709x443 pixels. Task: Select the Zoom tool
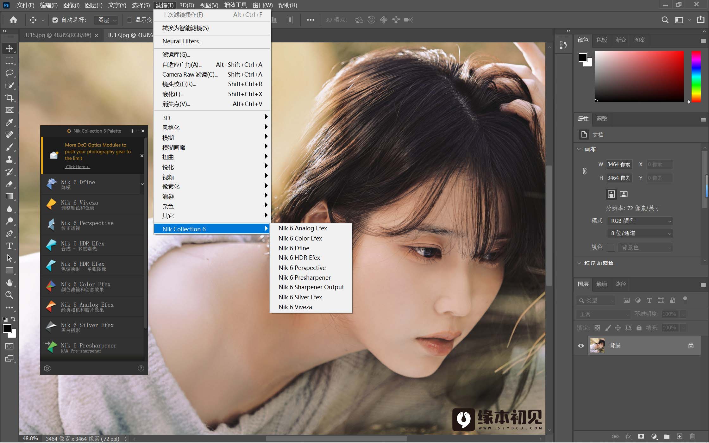[9, 295]
